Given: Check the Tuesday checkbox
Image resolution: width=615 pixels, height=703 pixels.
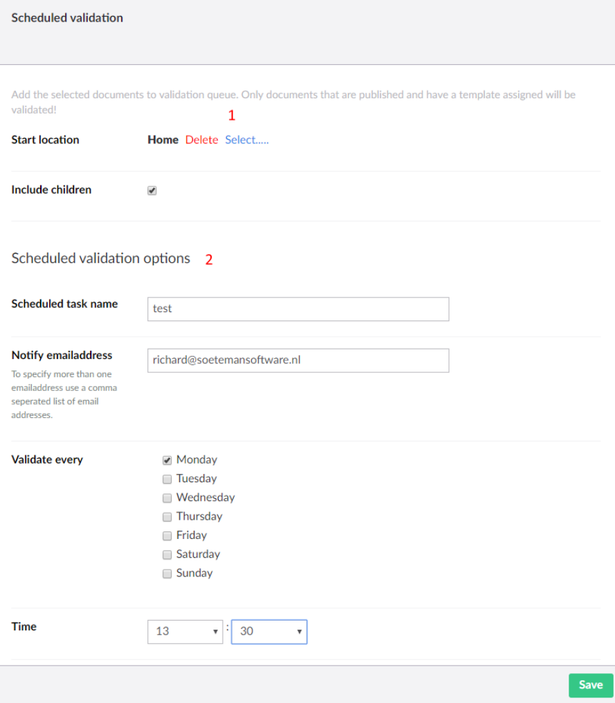Looking at the screenshot, I should tap(167, 479).
